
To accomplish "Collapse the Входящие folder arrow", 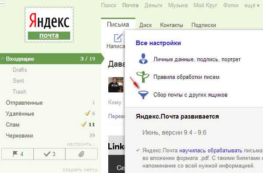I will [2, 59].
